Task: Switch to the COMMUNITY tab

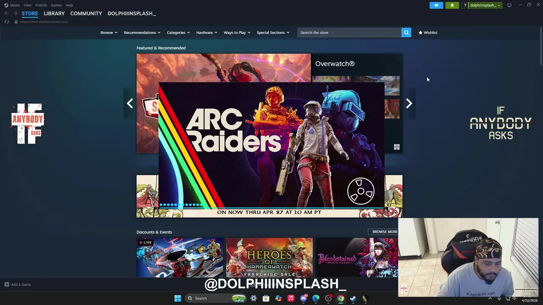Action: [x=86, y=14]
